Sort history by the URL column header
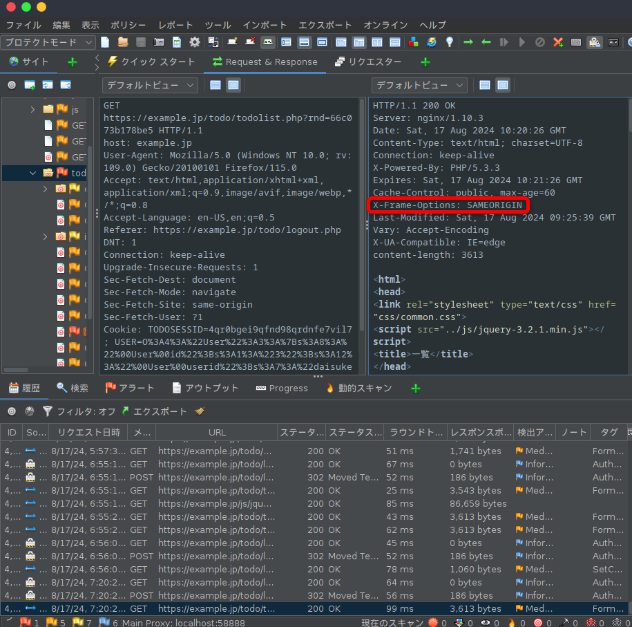 (217, 432)
